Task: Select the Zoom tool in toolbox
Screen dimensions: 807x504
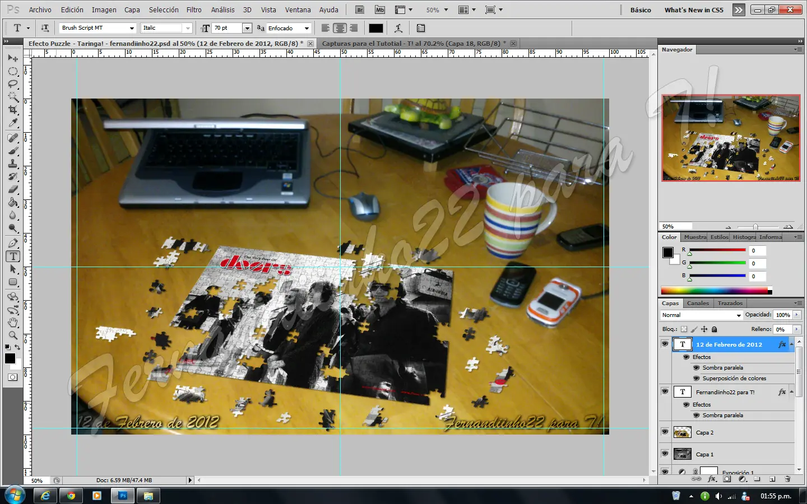Action: 13,335
